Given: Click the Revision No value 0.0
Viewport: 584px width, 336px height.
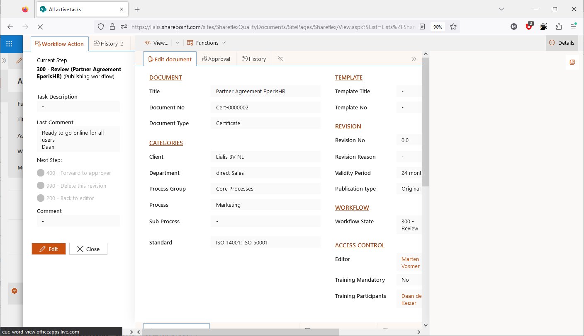Looking at the screenshot, I should (x=409, y=140).
